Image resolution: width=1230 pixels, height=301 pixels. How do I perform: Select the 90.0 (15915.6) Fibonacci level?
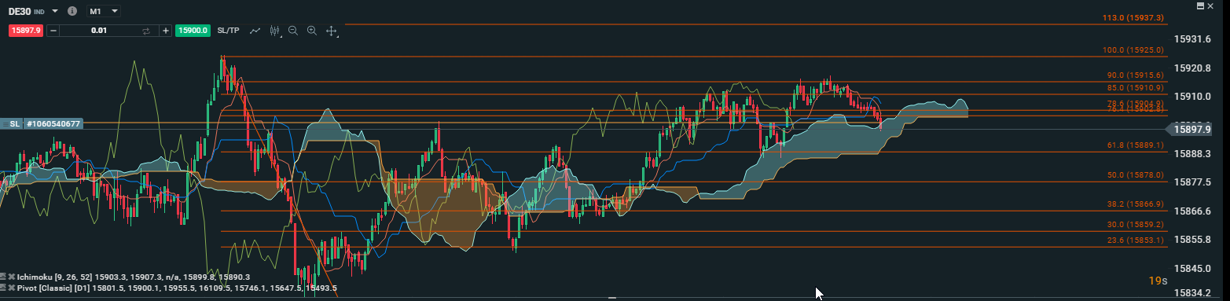1135,75
